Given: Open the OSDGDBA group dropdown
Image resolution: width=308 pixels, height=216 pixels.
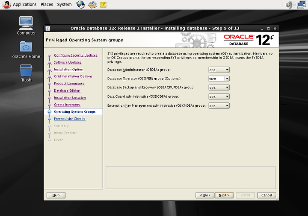Looking at the screenshot, I should pos(219,96).
